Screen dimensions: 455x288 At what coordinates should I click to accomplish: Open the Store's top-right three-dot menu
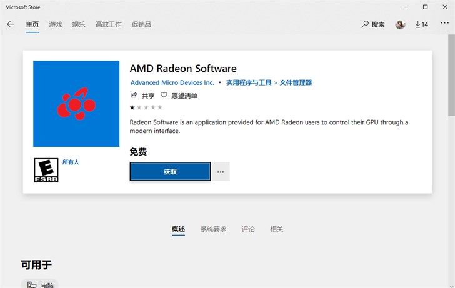[444, 24]
